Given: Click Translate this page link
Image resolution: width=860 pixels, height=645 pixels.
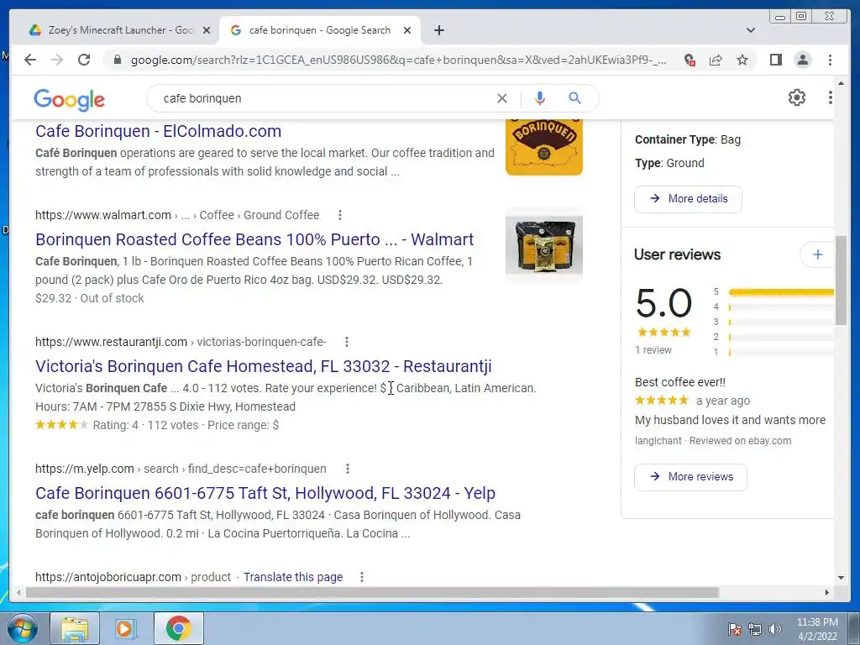Looking at the screenshot, I should click(293, 577).
